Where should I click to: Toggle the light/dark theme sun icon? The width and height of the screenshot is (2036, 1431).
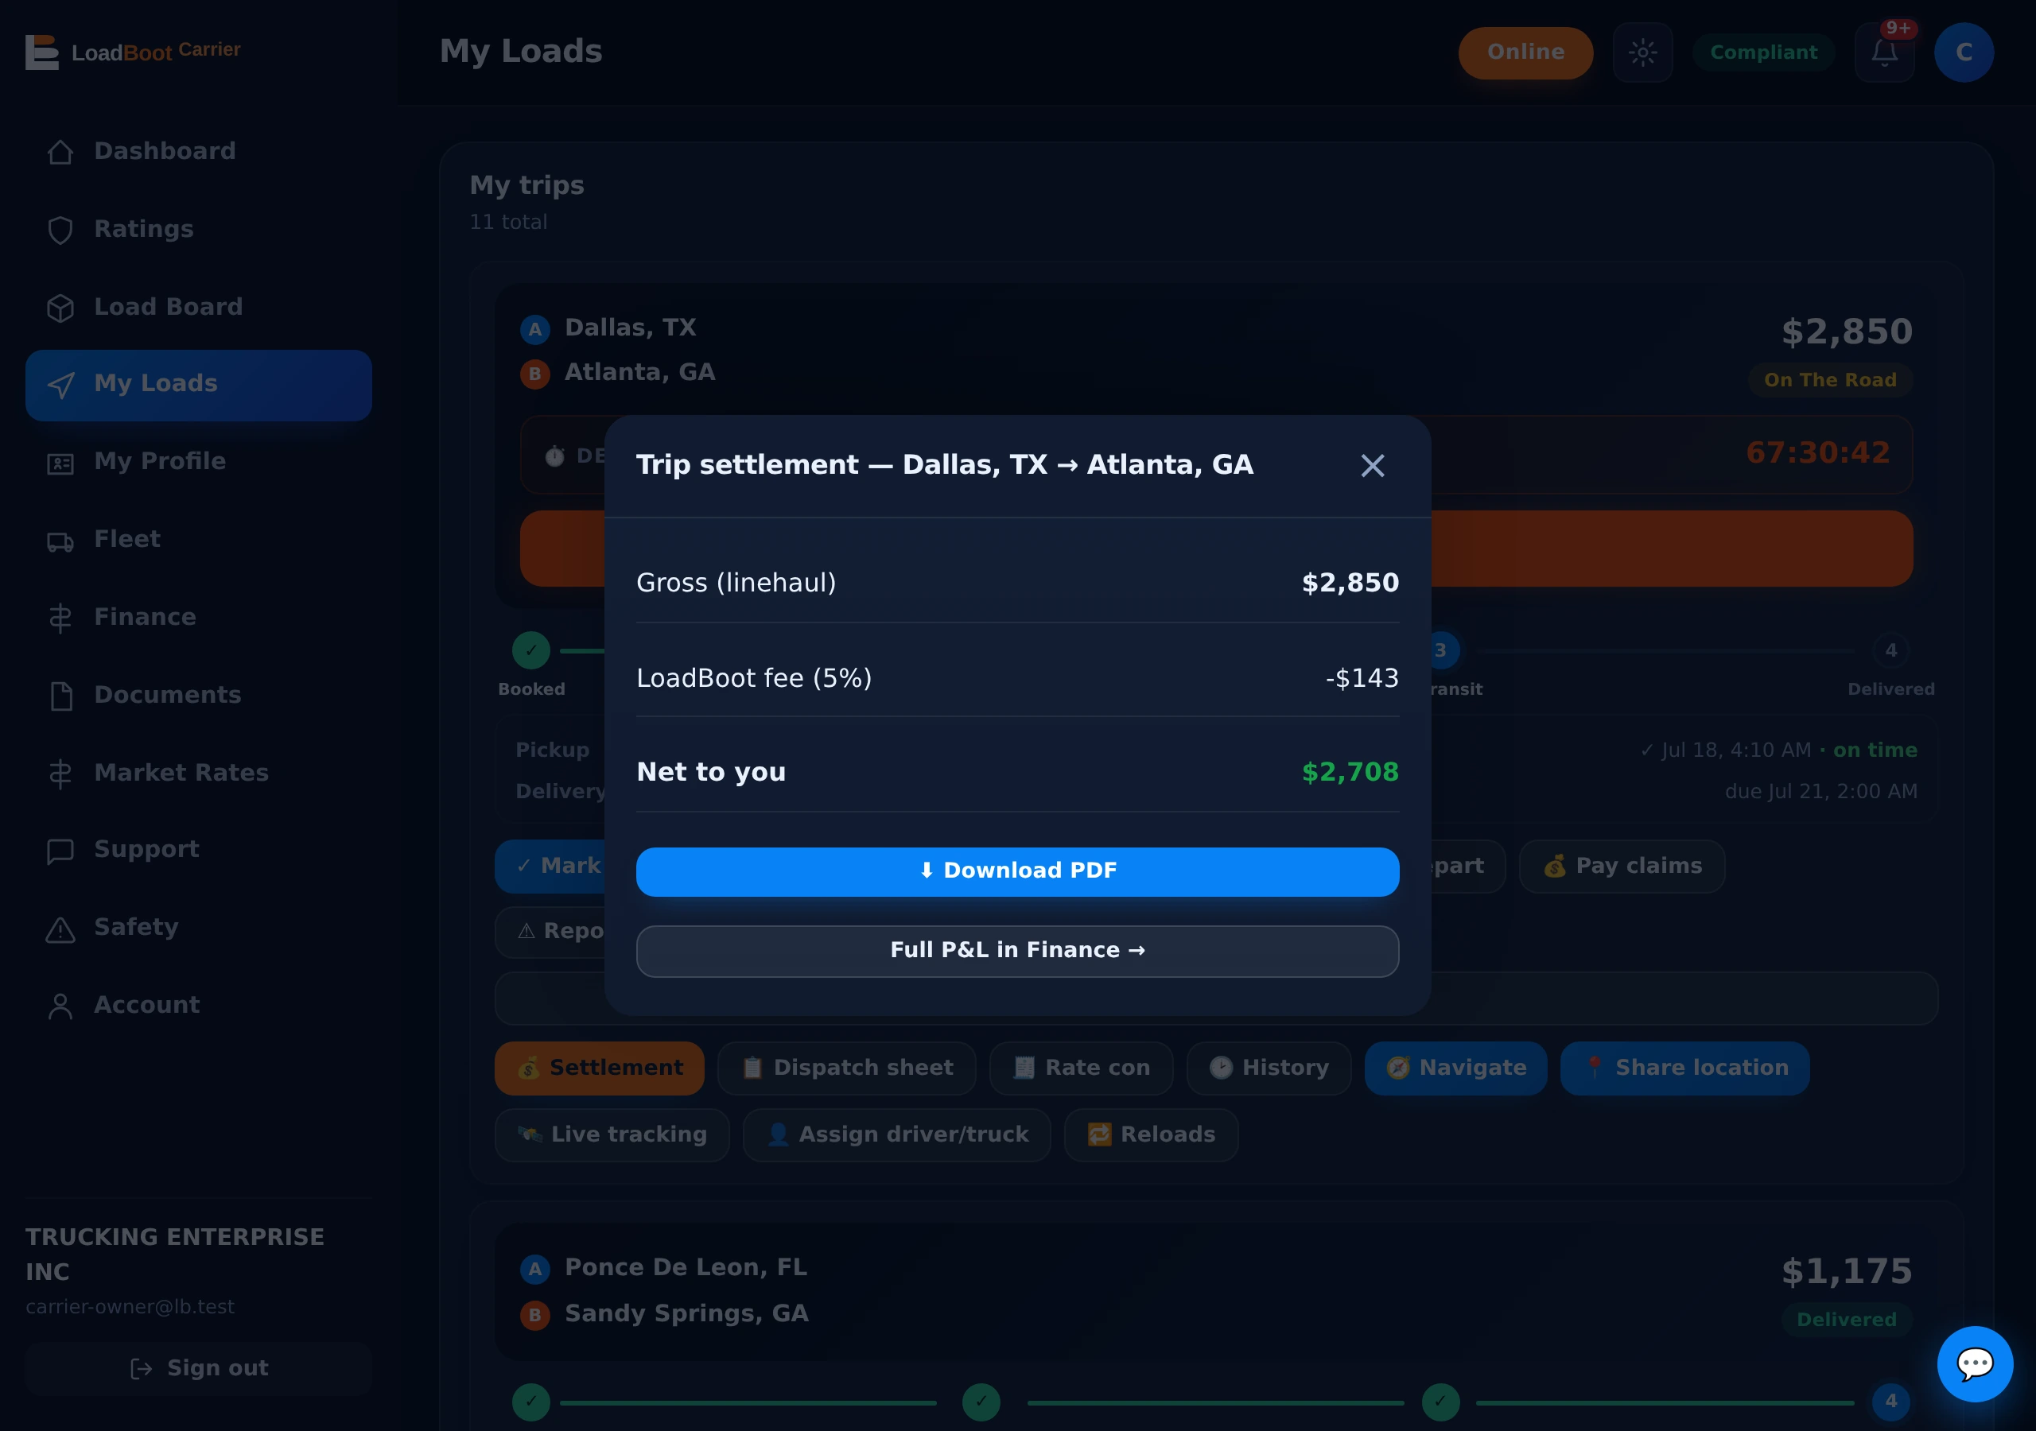pyautogui.click(x=1642, y=52)
